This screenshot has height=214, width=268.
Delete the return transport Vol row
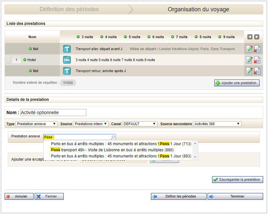257,71
